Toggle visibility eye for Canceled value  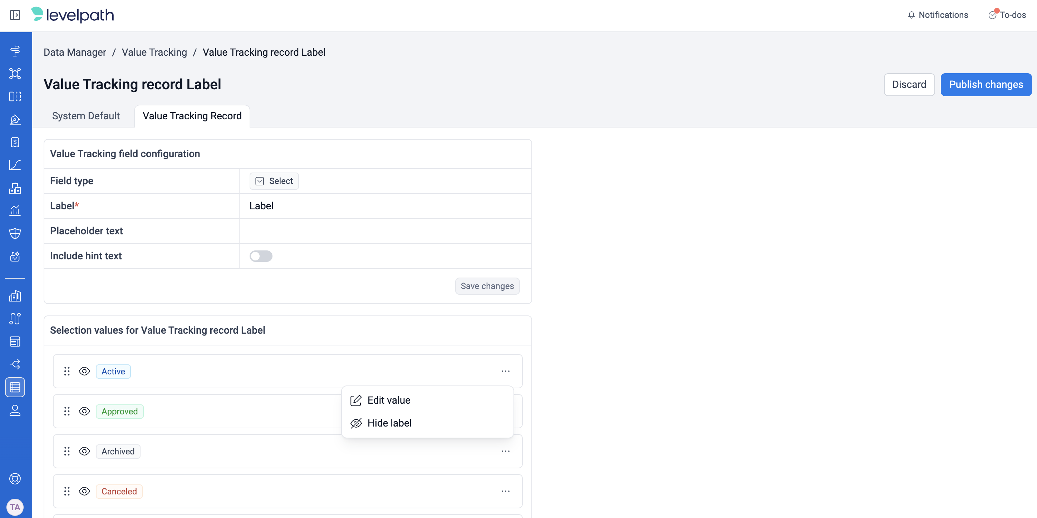click(x=84, y=492)
